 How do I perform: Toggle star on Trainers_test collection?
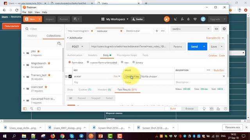point(49,75)
